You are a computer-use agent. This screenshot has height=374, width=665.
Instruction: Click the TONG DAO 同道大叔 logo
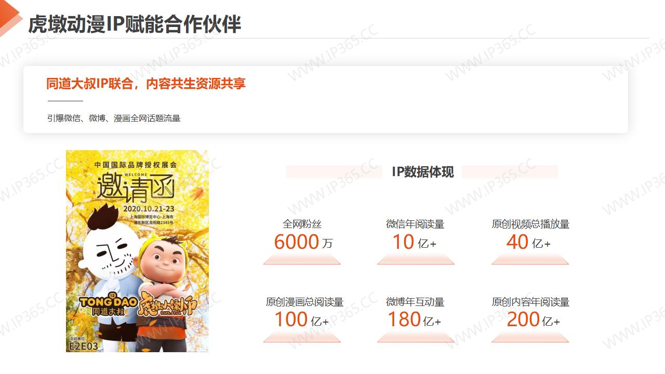coord(108,306)
